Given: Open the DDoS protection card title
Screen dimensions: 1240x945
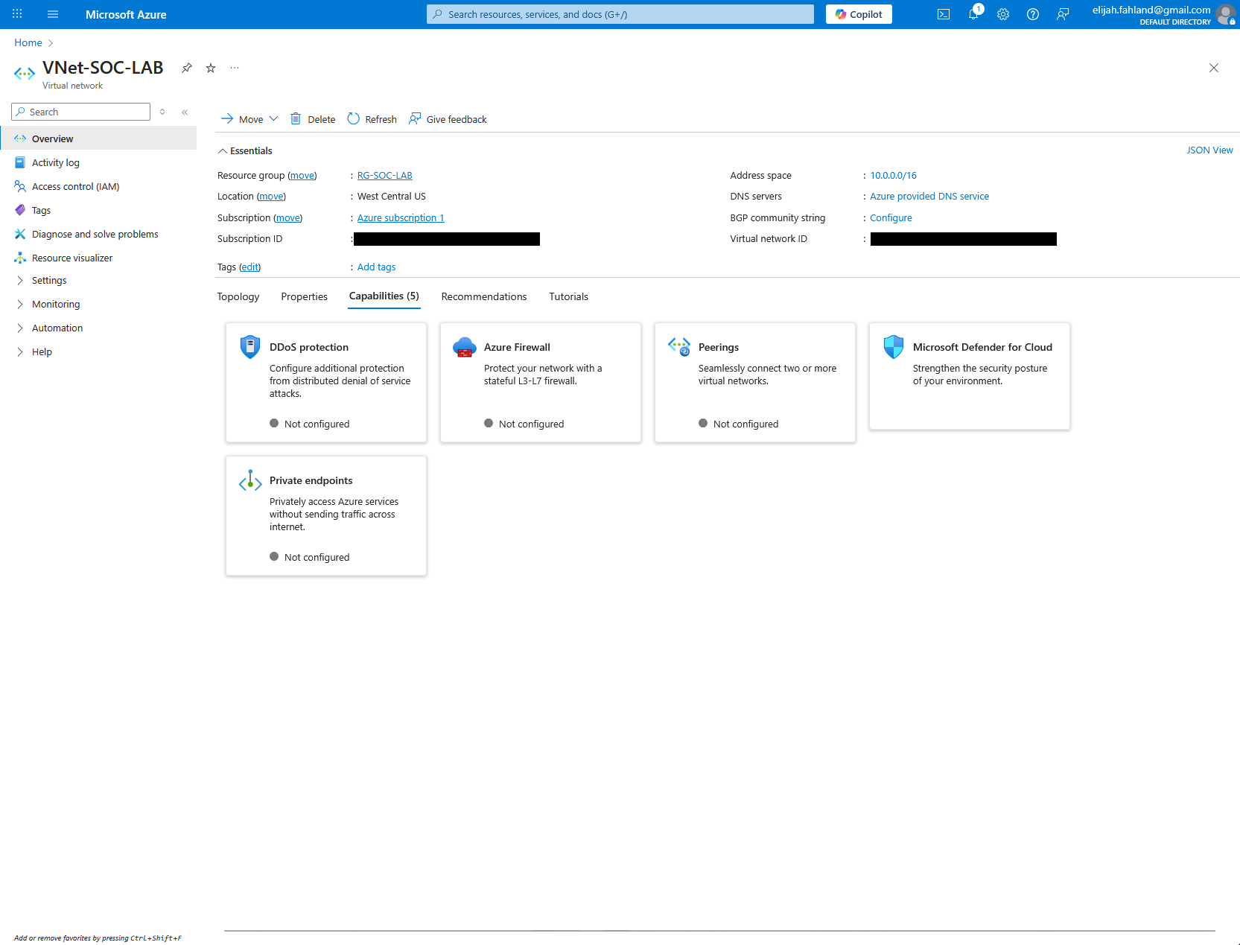Looking at the screenshot, I should [309, 347].
